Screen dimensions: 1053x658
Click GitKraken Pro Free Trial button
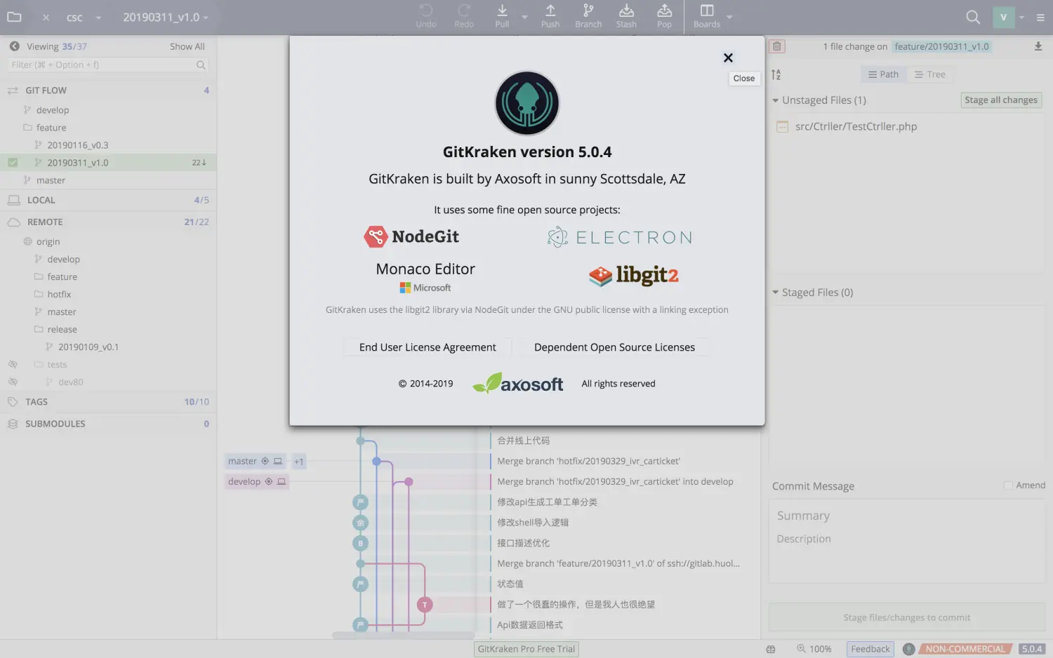526,650
